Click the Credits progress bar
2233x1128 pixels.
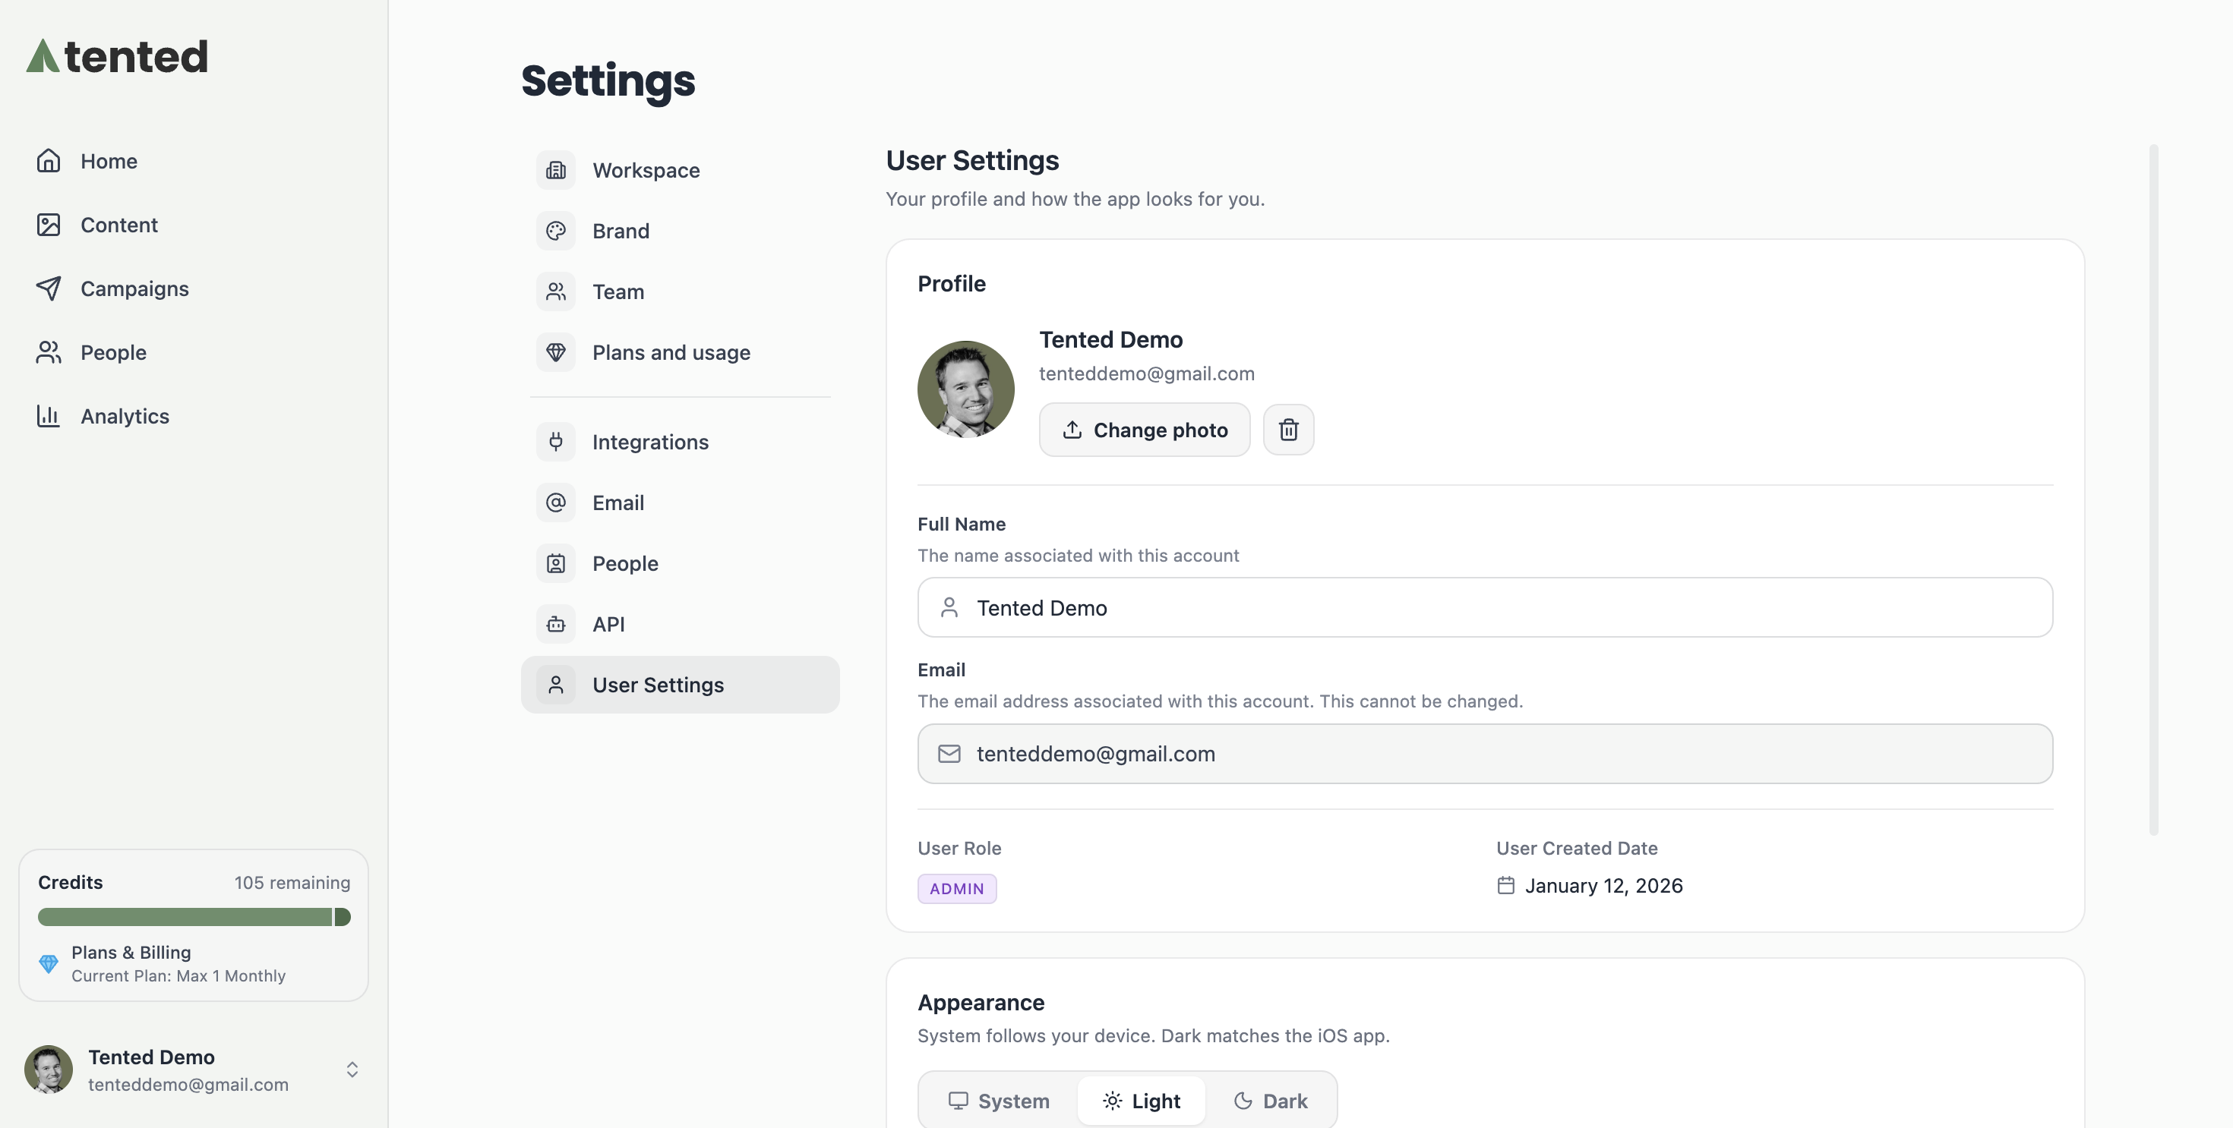point(194,917)
